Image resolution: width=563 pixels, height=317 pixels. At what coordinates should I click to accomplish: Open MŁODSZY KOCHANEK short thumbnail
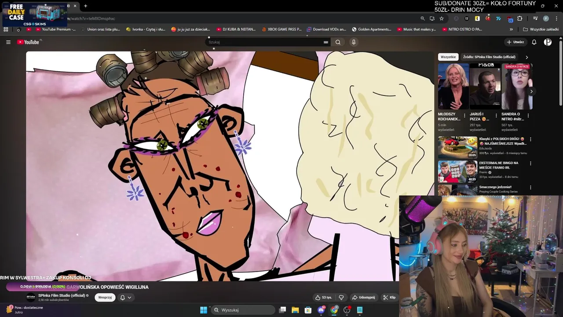click(453, 86)
